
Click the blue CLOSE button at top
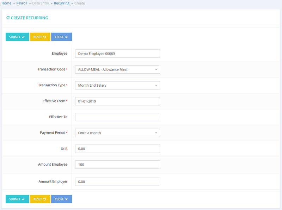pos(61,37)
